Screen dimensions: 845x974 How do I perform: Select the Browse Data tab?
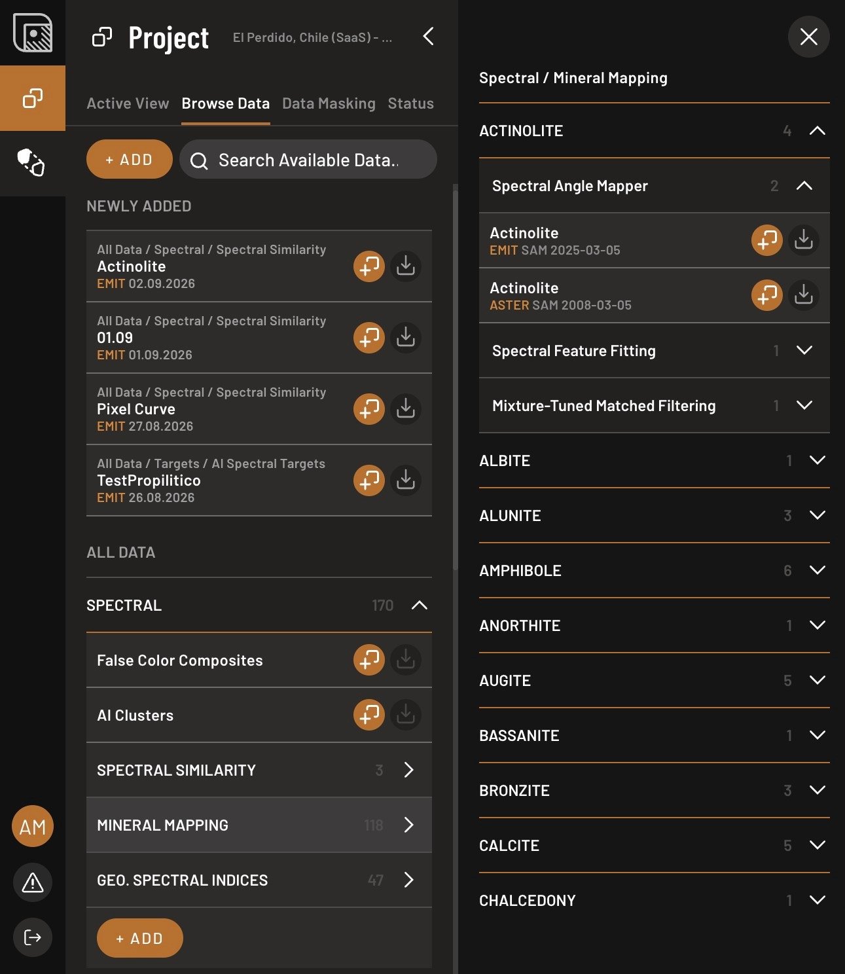[x=226, y=103]
